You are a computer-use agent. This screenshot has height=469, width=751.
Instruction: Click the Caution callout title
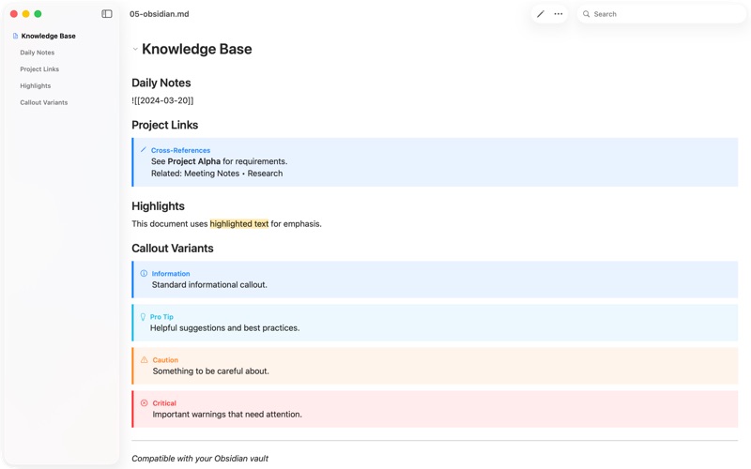(x=165, y=360)
